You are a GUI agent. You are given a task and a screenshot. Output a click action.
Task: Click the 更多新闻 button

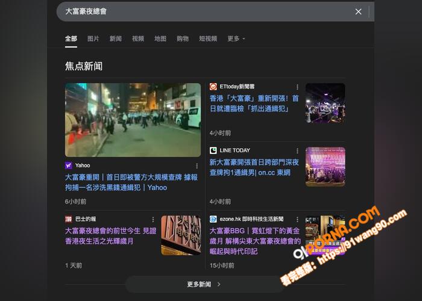204,284
